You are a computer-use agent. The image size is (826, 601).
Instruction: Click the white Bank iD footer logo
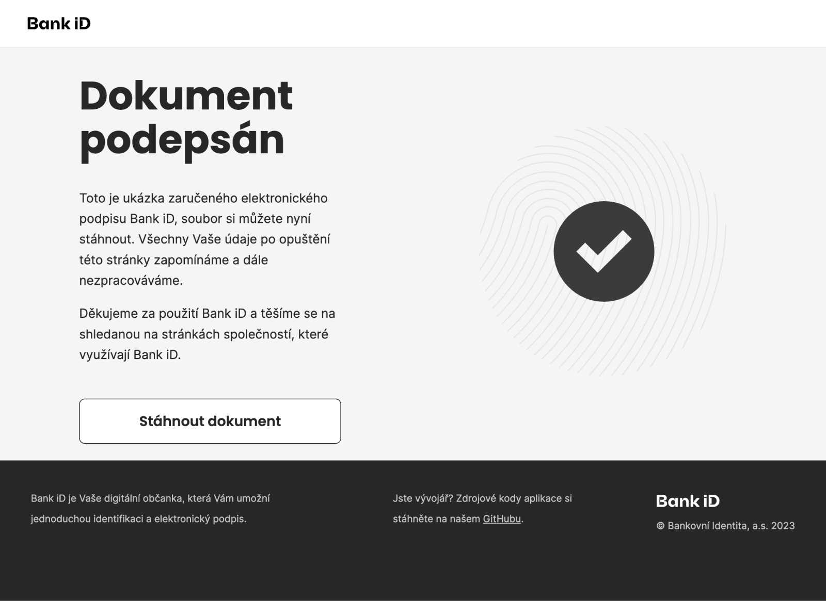(x=688, y=501)
